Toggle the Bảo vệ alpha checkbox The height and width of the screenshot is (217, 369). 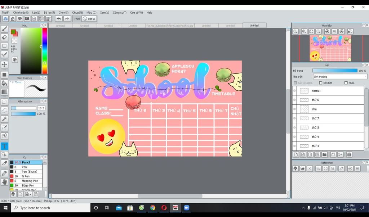295,83
